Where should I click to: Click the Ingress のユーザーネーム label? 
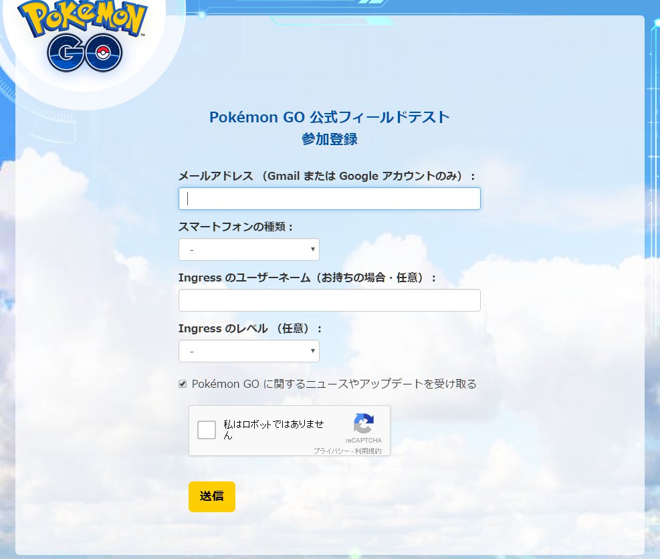(307, 277)
